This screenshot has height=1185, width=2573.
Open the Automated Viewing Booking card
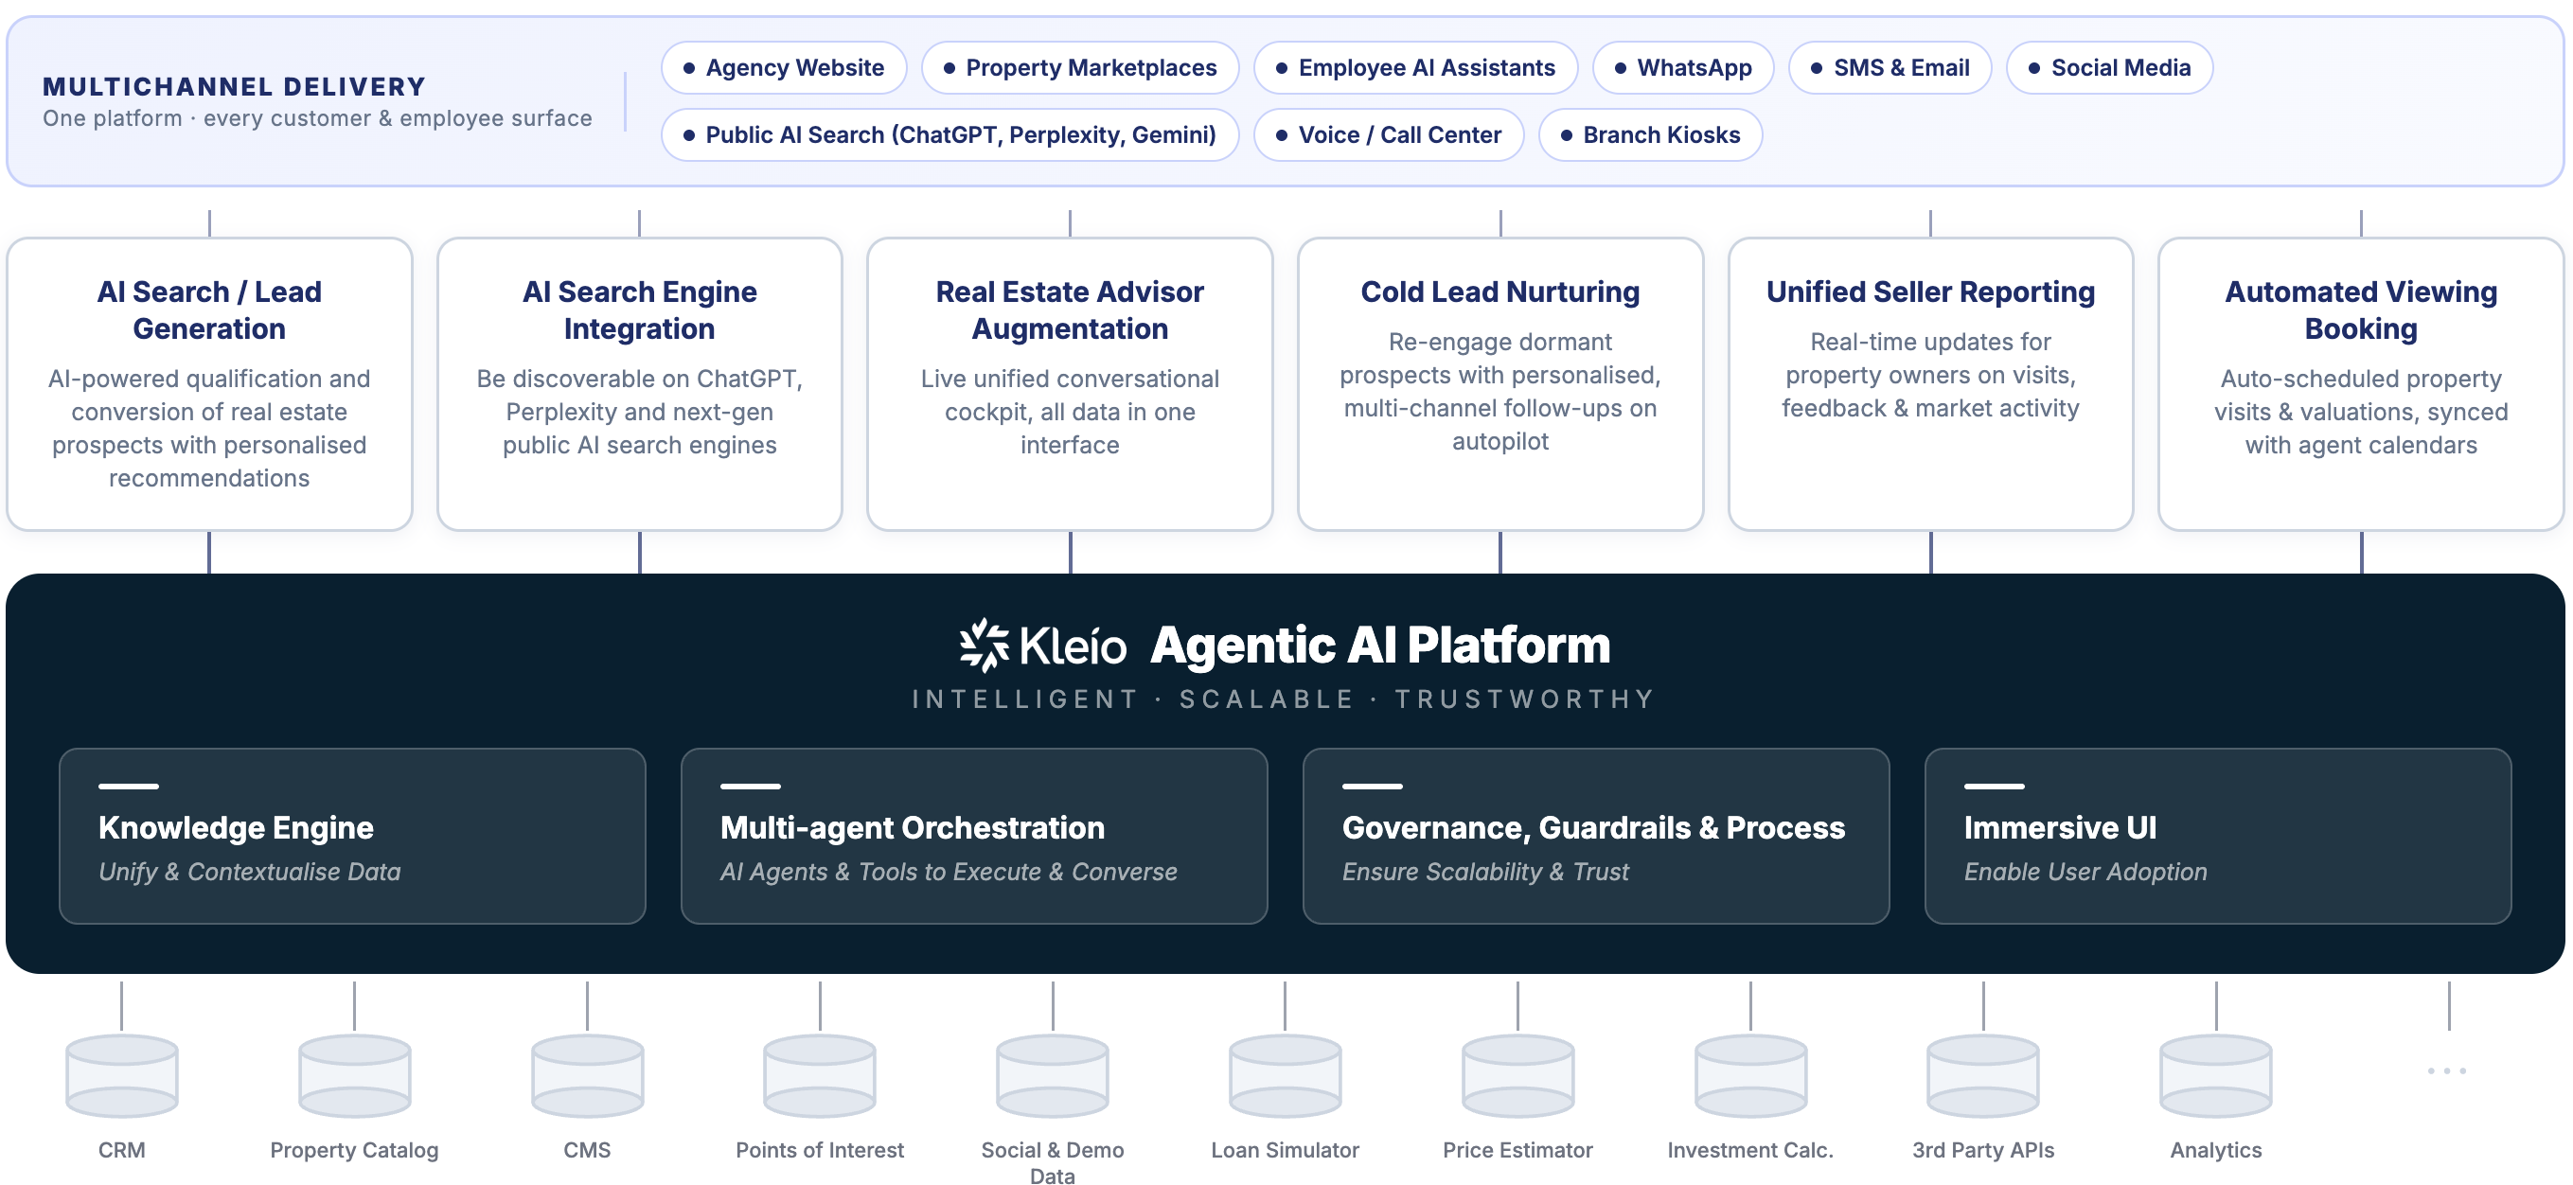(2361, 384)
